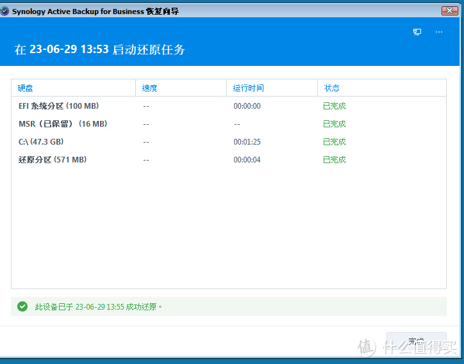Image resolution: width=464 pixels, height=364 pixels.
Task: Click the 启动还原任务 header title
Action: pyautogui.click(x=100, y=49)
